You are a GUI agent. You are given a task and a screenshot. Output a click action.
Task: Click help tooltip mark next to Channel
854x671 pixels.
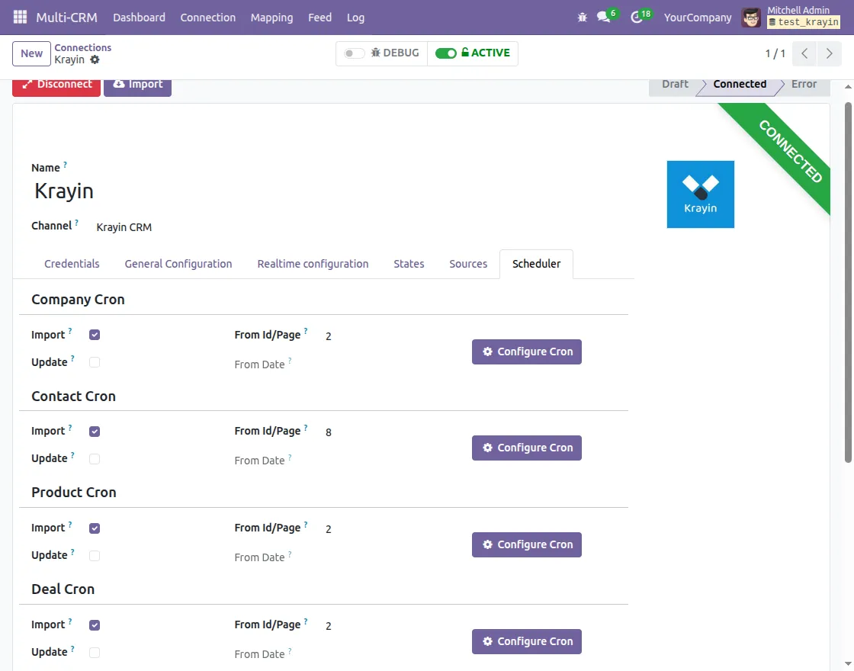[76, 222]
